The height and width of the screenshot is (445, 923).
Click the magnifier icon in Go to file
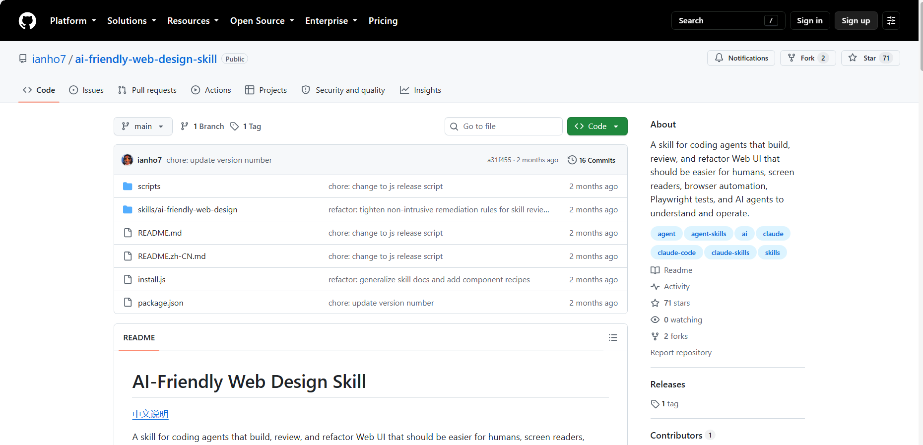tap(454, 127)
